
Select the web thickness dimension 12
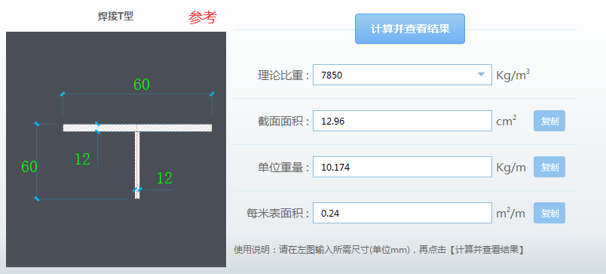(x=164, y=178)
